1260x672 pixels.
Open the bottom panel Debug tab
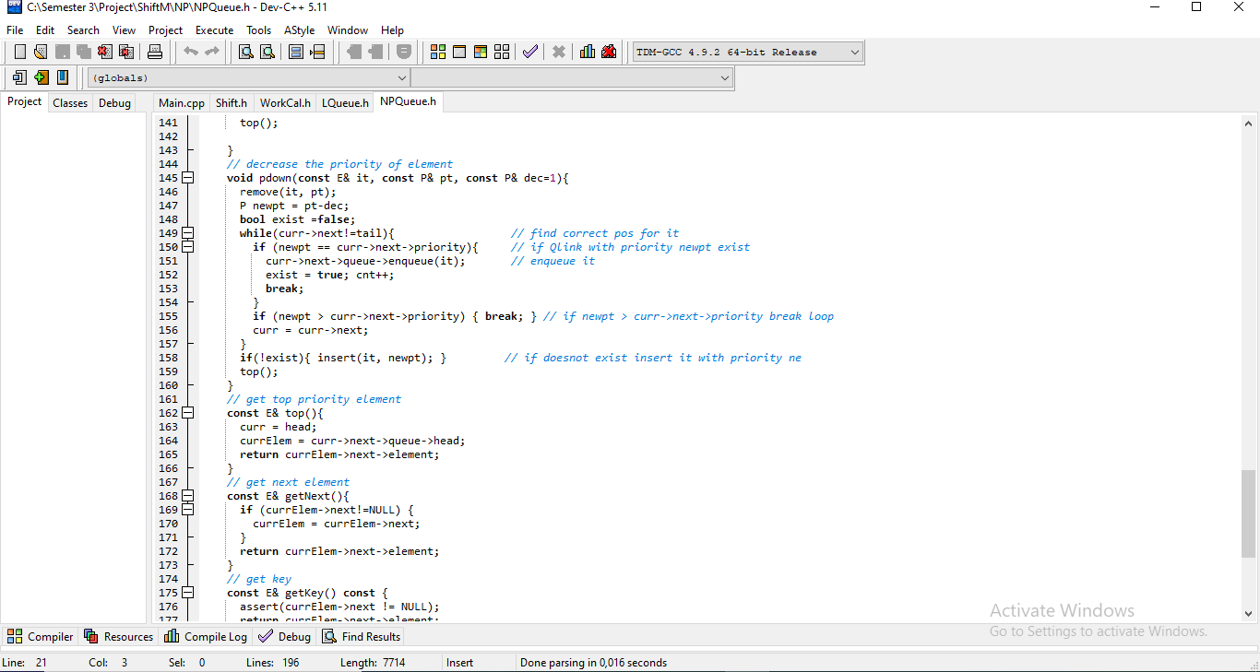point(285,636)
